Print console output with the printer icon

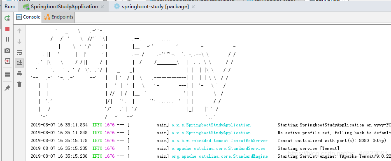[x=19, y=74]
